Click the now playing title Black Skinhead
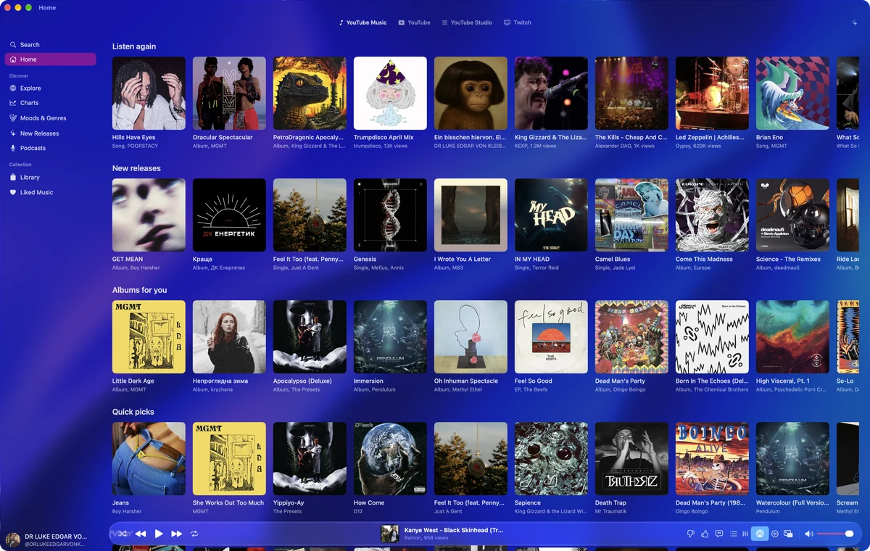 pos(453,530)
